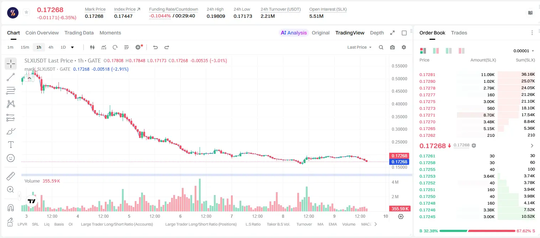Expand the Last Price dropdown

359,47
